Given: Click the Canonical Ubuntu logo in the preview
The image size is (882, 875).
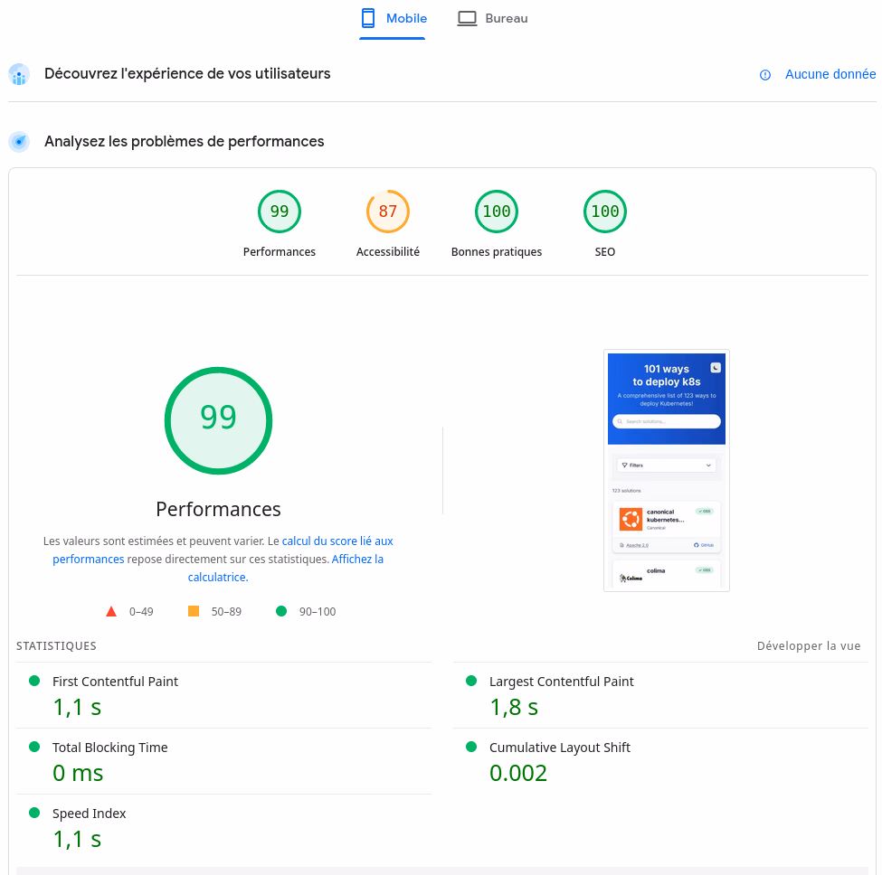Looking at the screenshot, I should click(x=631, y=519).
